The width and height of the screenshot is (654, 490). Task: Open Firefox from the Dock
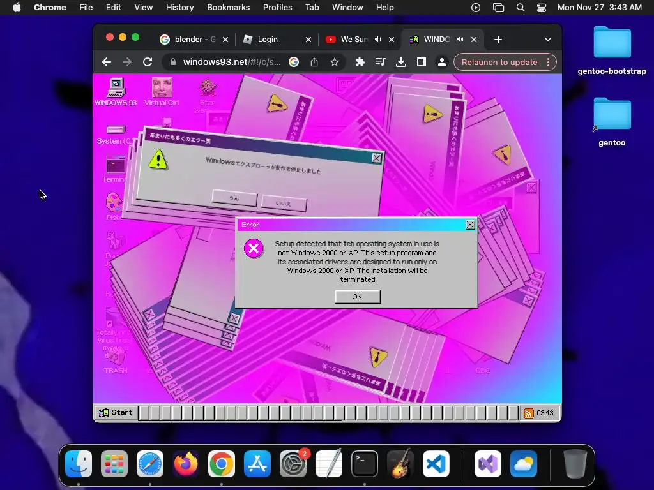[186, 464]
